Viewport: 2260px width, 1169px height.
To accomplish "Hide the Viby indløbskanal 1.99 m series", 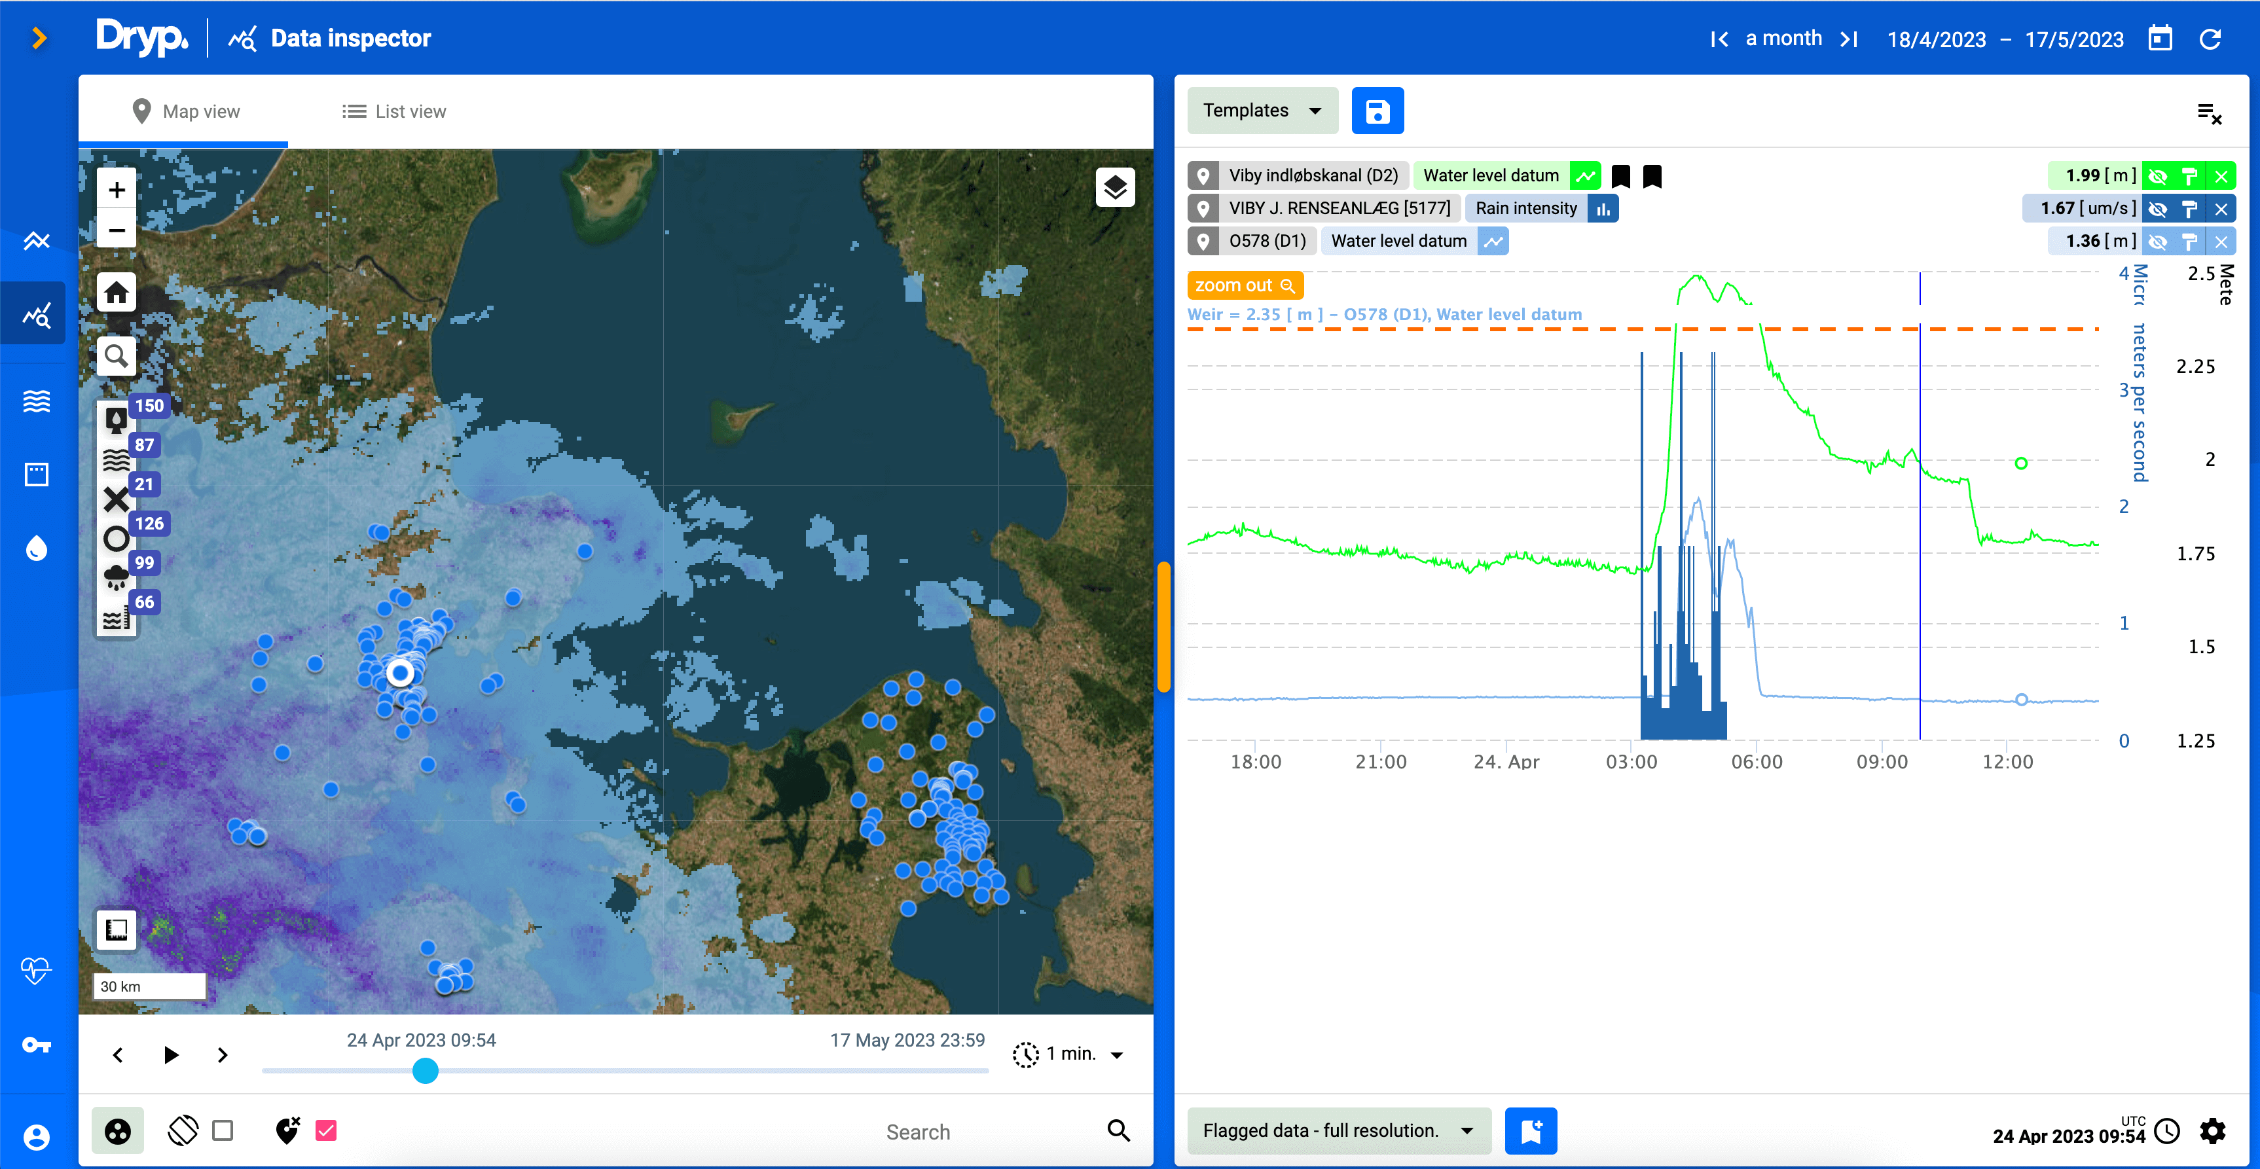I will (x=2159, y=175).
